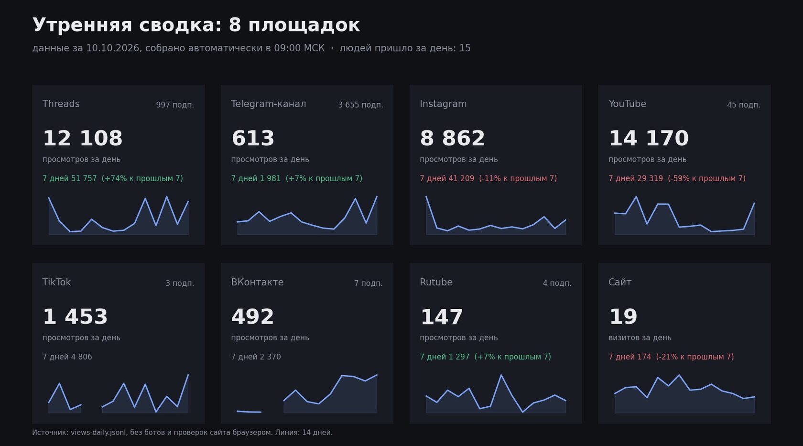Screen dimensions: 803x446
Task: Click the Threads value 12 108
Action: pyautogui.click(x=82, y=138)
